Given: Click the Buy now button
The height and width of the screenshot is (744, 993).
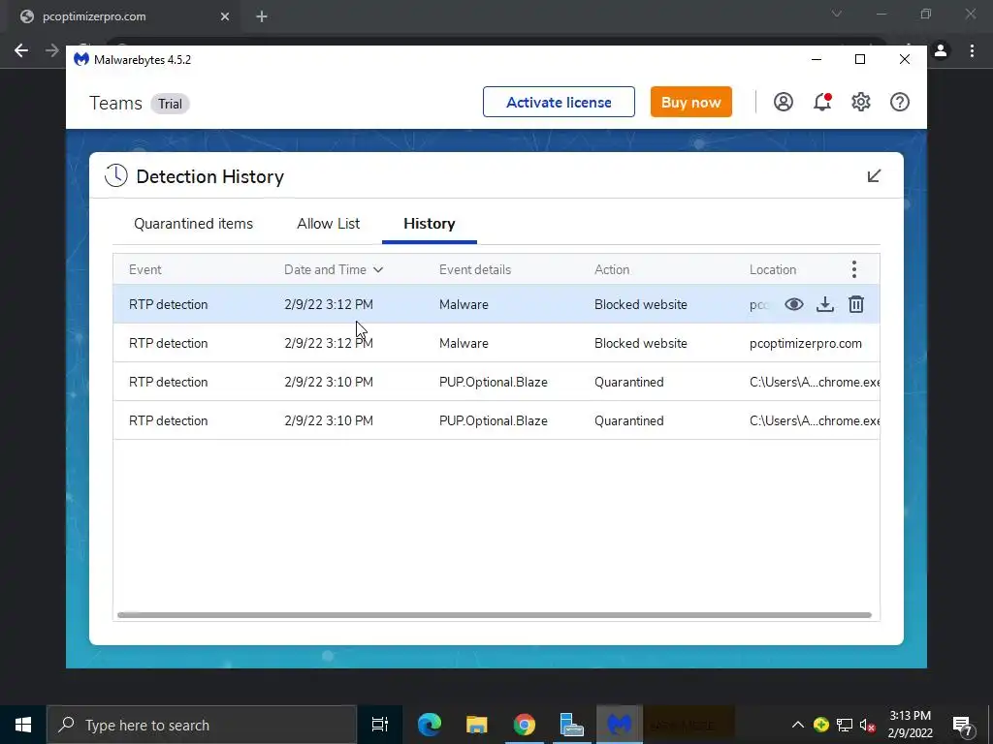Looking at the screenshot, I should point(690,102).
